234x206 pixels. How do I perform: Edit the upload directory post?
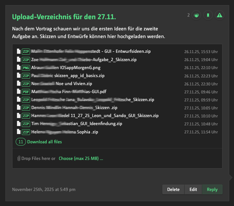193,189
